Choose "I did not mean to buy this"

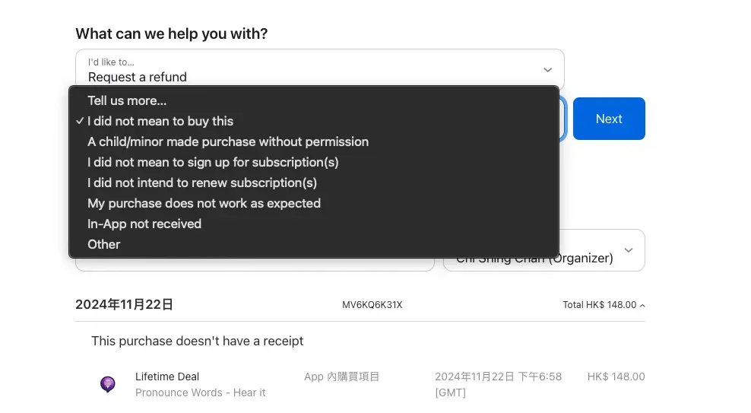160,121
